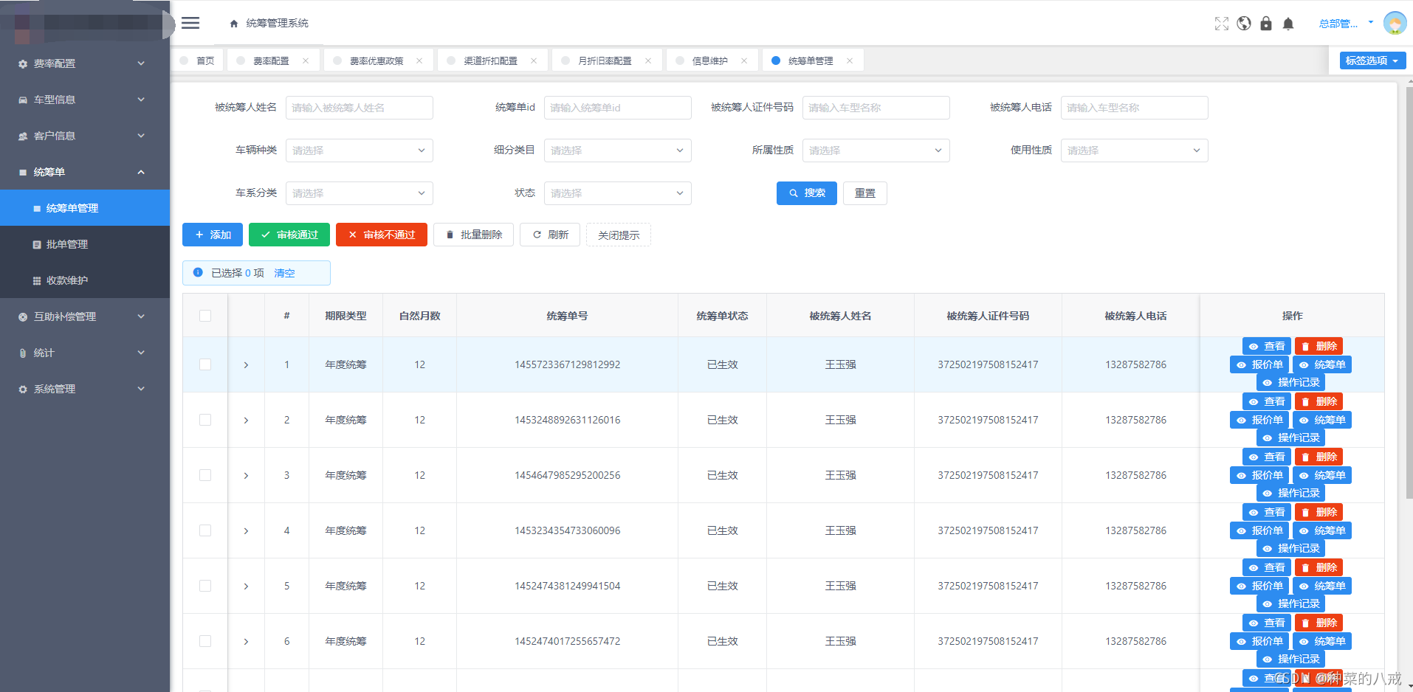Open the 标签选项 dropdown button
This screenshot has height=692, width=1413.
1372,60
